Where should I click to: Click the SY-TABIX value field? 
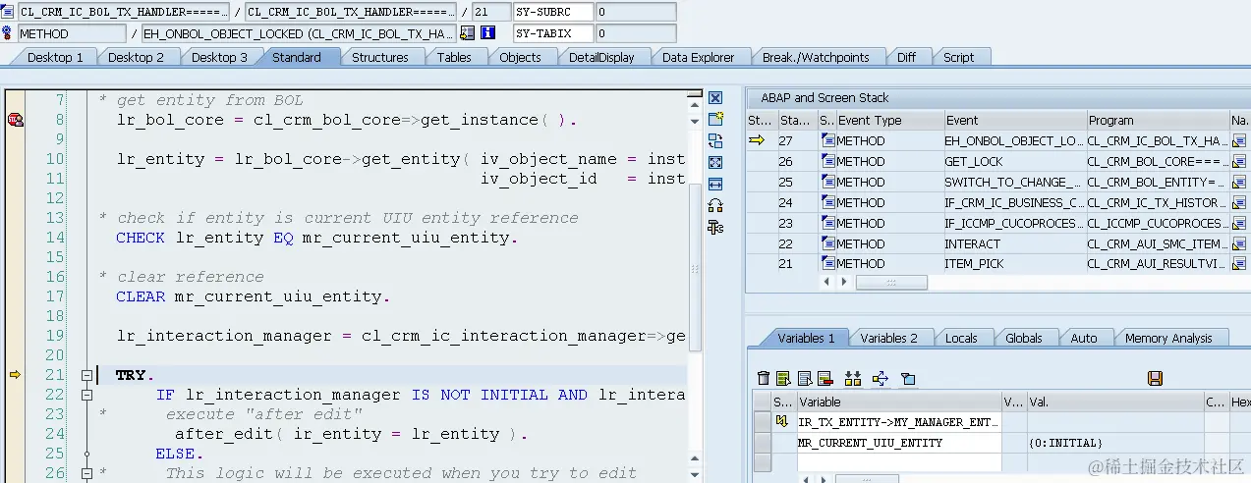pyautogui.click(x=635, y=33)
